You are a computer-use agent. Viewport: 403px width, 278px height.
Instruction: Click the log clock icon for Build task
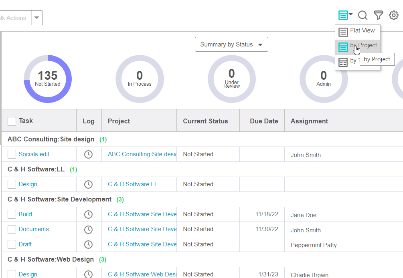click(x=89, y=214)
